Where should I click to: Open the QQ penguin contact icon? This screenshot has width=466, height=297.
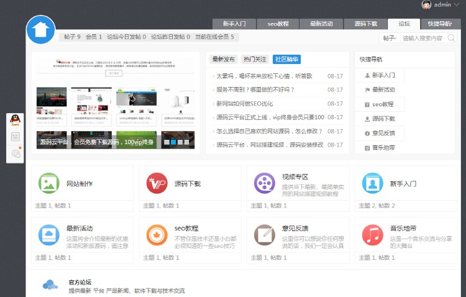15,120
